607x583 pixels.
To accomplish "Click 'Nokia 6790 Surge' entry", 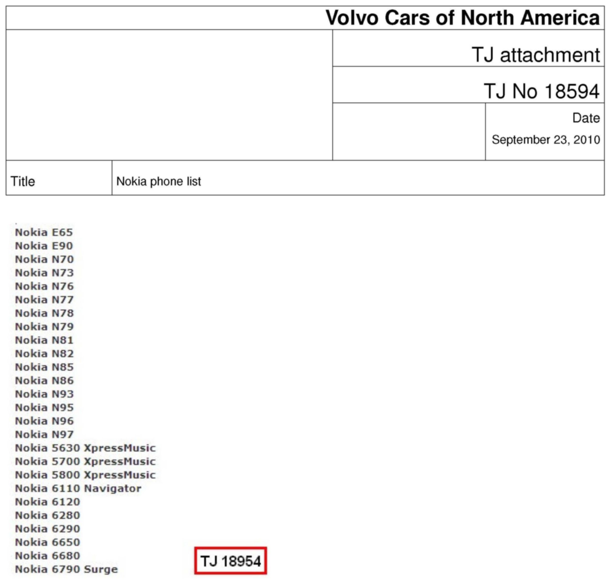I will pyautogui.click(x=66, y=569).
